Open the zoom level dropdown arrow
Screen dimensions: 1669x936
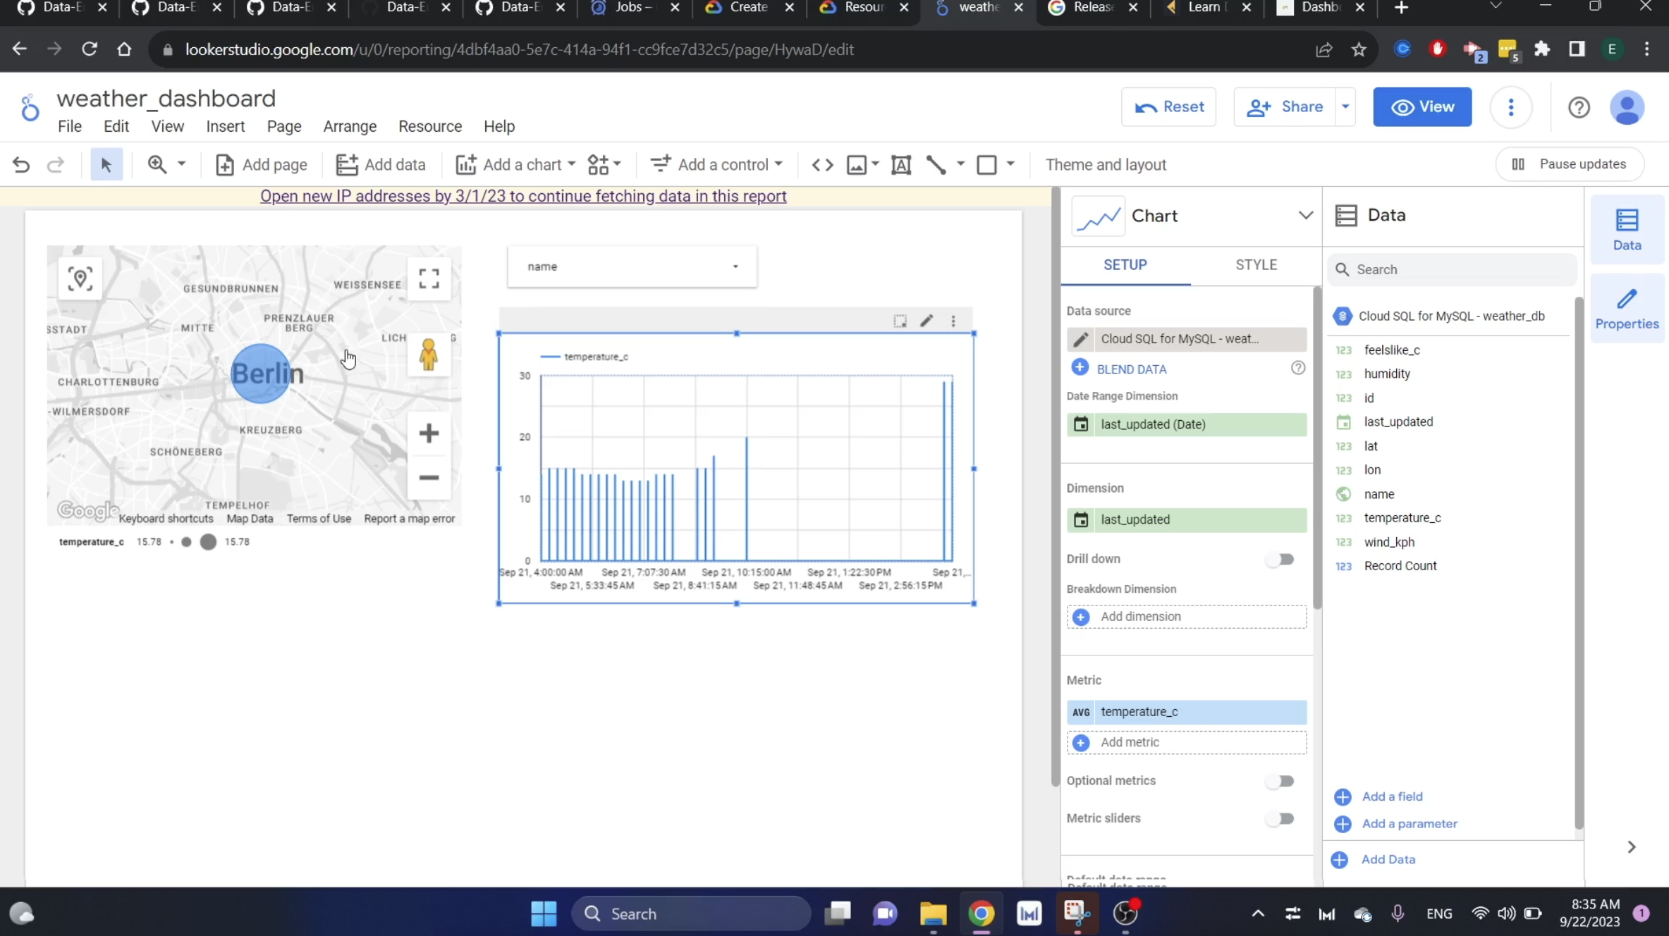(181, 164)
